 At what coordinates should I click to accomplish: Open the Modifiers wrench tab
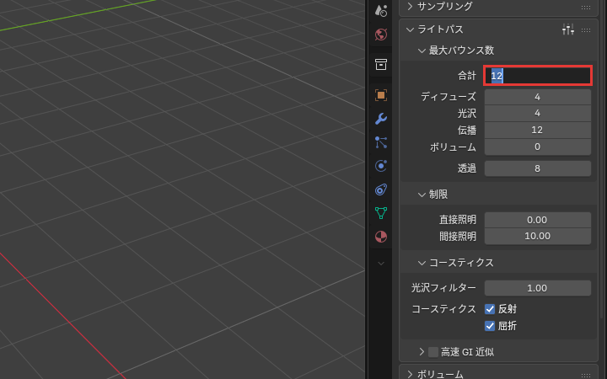[x=381, y=119]
